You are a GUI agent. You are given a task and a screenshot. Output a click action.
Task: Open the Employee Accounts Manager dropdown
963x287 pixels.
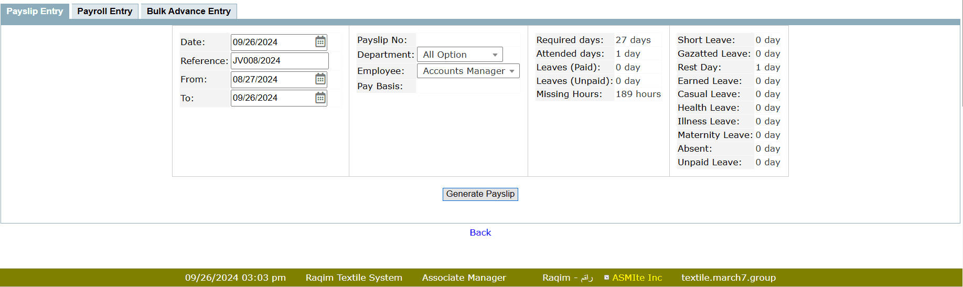click(468, 71)
